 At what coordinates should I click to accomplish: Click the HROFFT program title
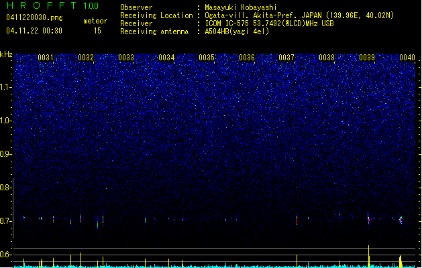[42, 5]
